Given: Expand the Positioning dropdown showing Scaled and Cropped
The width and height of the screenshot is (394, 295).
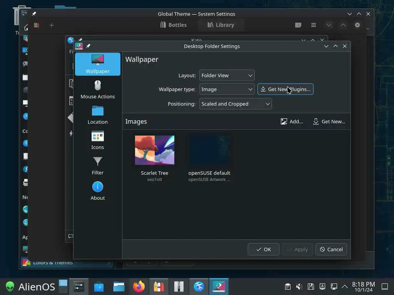Looking at the screenshot, I should 235,104.
